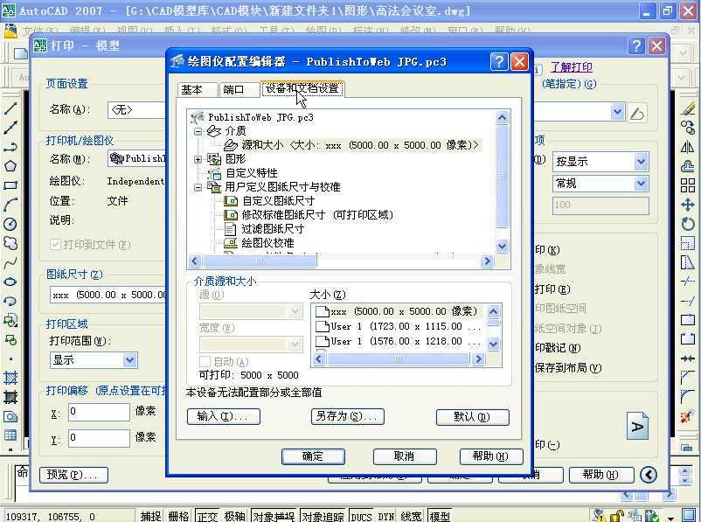701x522 pixels.
Task: Click the tree view vertical scrollbar thumb
Action: pos(502,177)
